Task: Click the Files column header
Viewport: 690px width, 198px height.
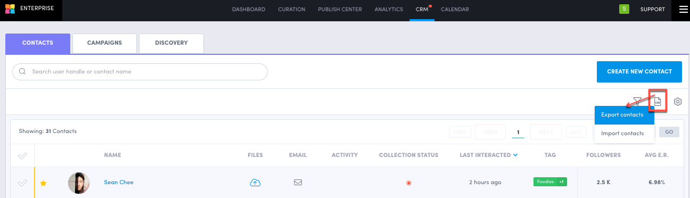Action: click(256, 155)
